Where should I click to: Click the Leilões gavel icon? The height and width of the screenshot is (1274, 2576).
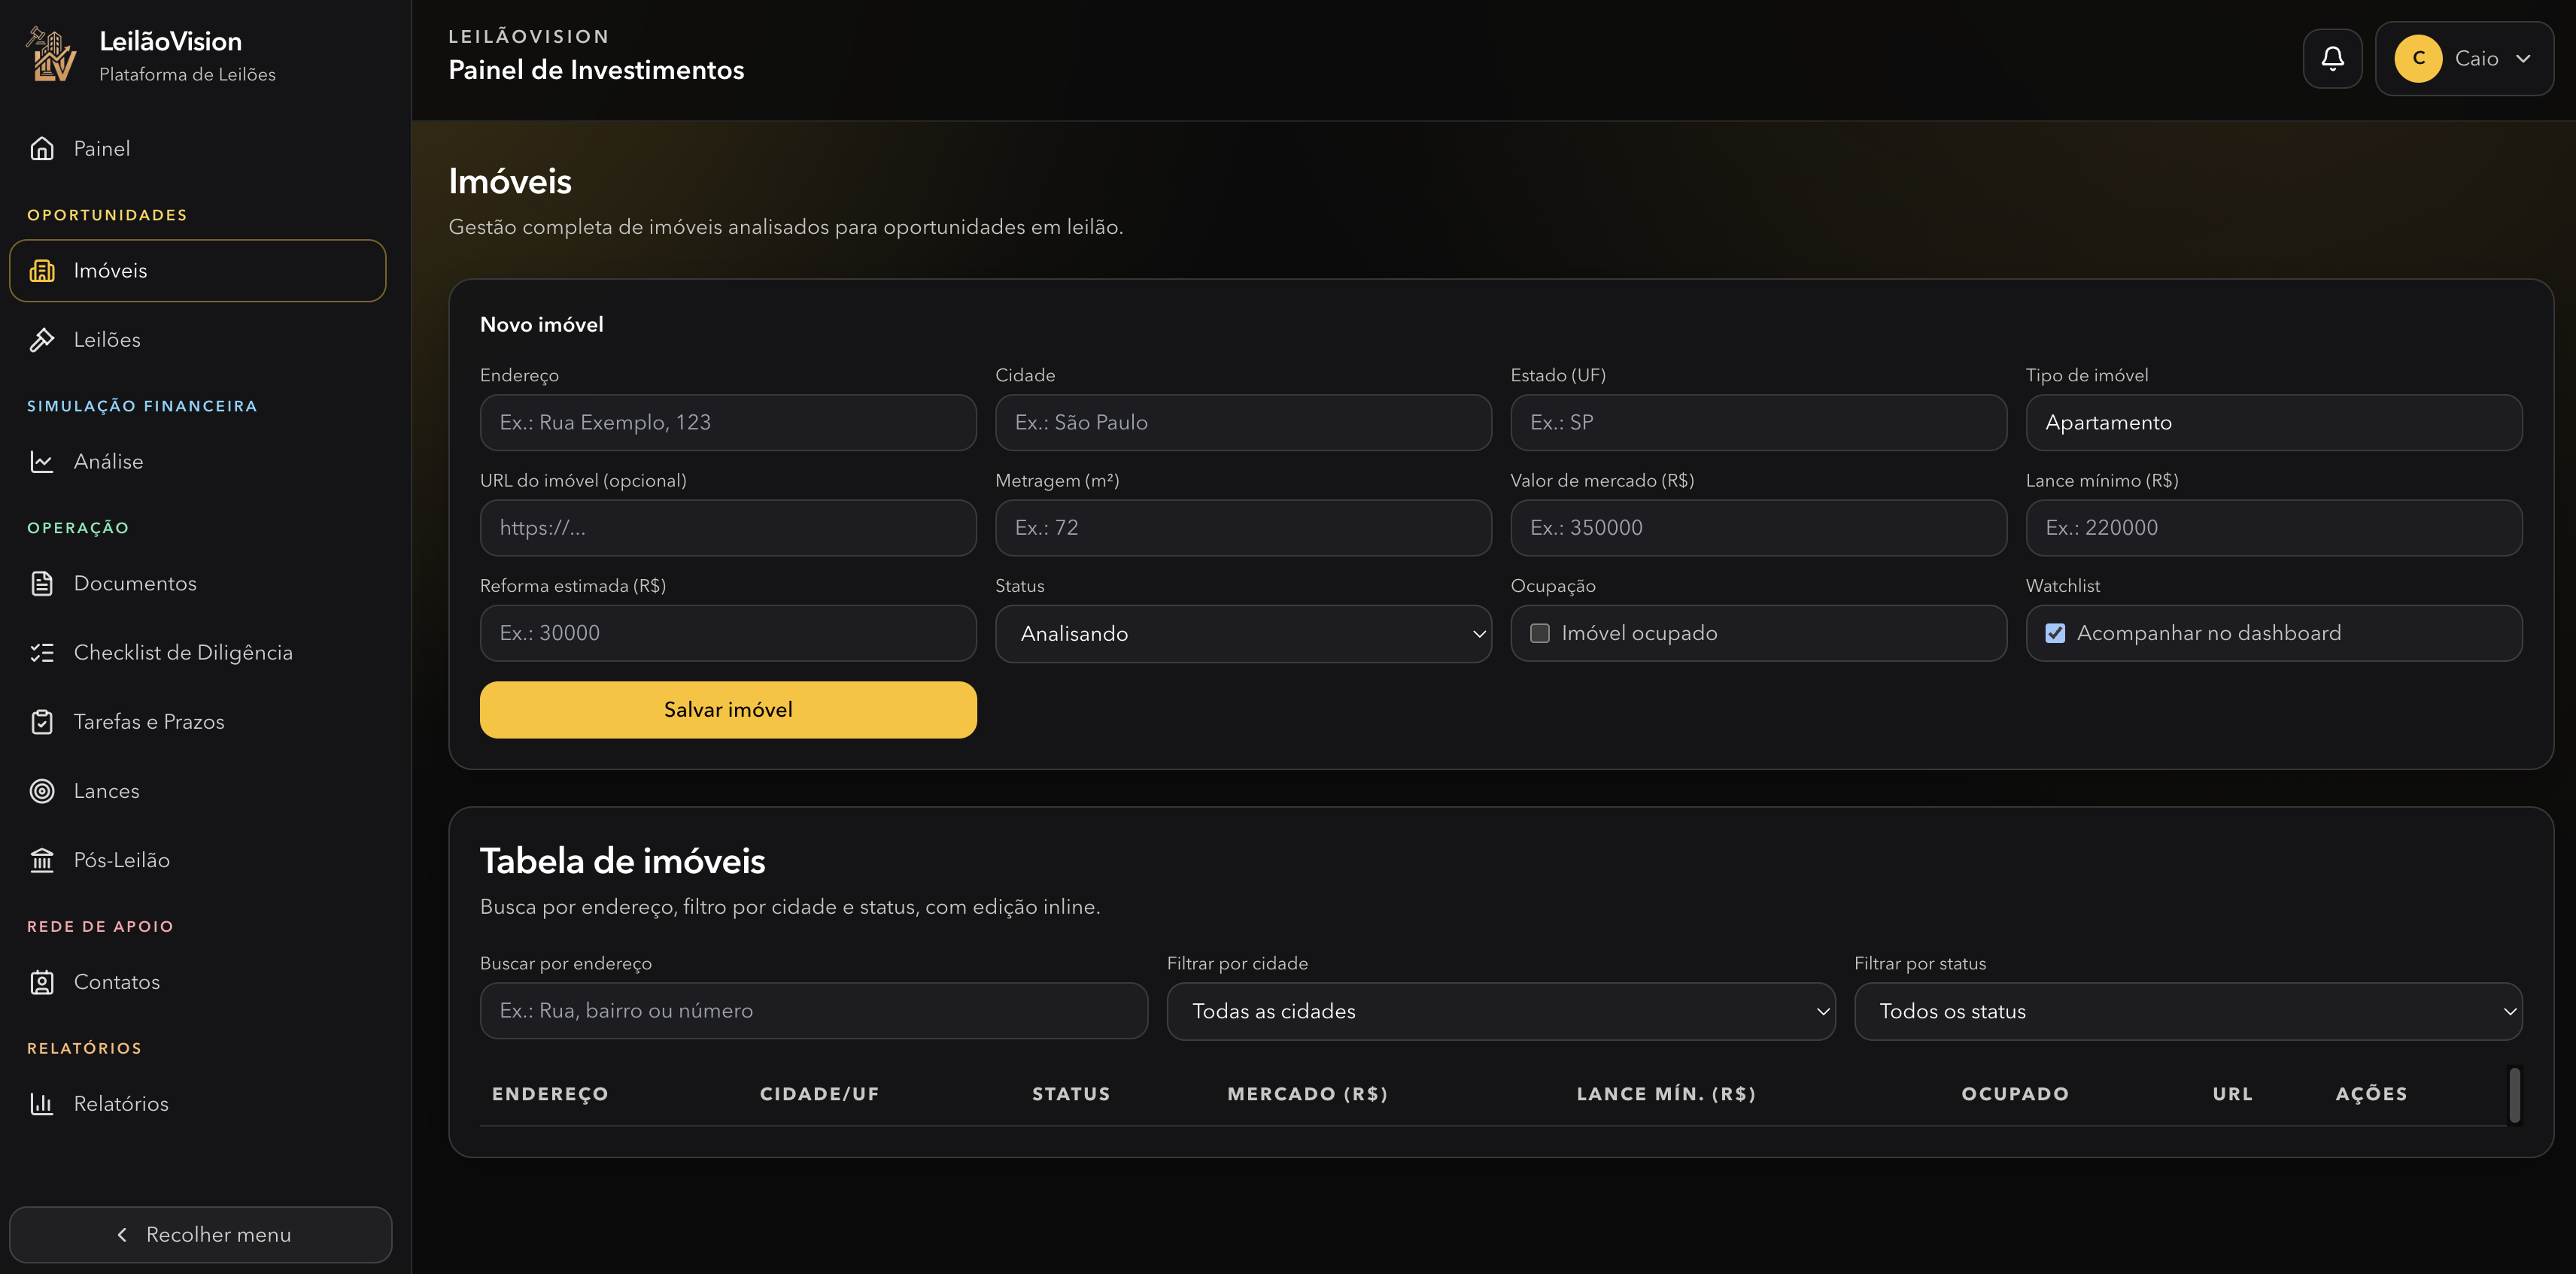[x=42, y=340]
